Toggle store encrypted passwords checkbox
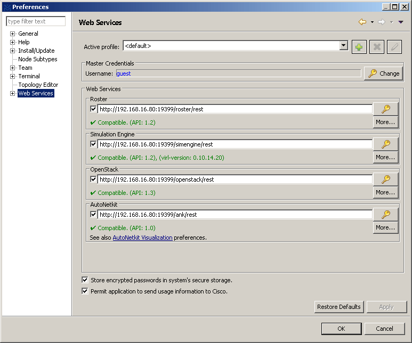This screenshot has height=343, width=412. [x=85, y=280]
